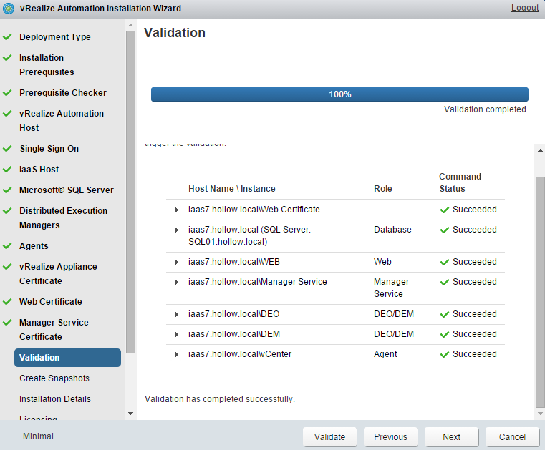Click the green checkmark beside Deployment Type
The image size is (545, 450).
(7, 37)
